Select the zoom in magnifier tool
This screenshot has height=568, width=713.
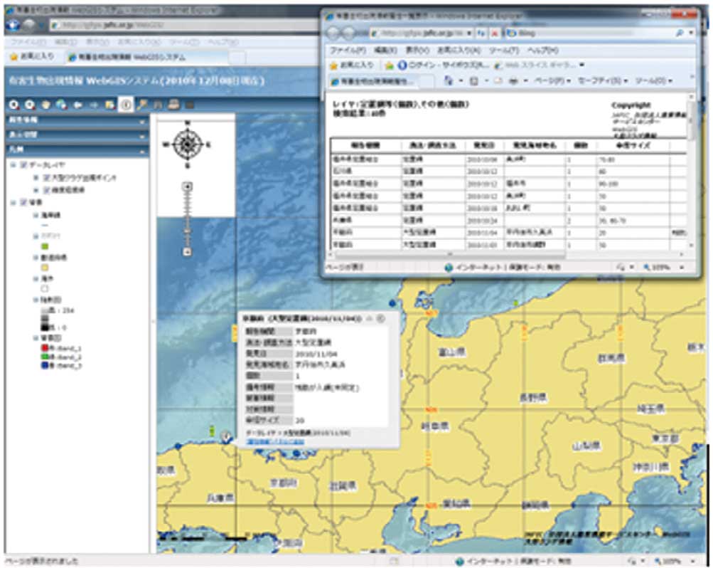point(14,105)
